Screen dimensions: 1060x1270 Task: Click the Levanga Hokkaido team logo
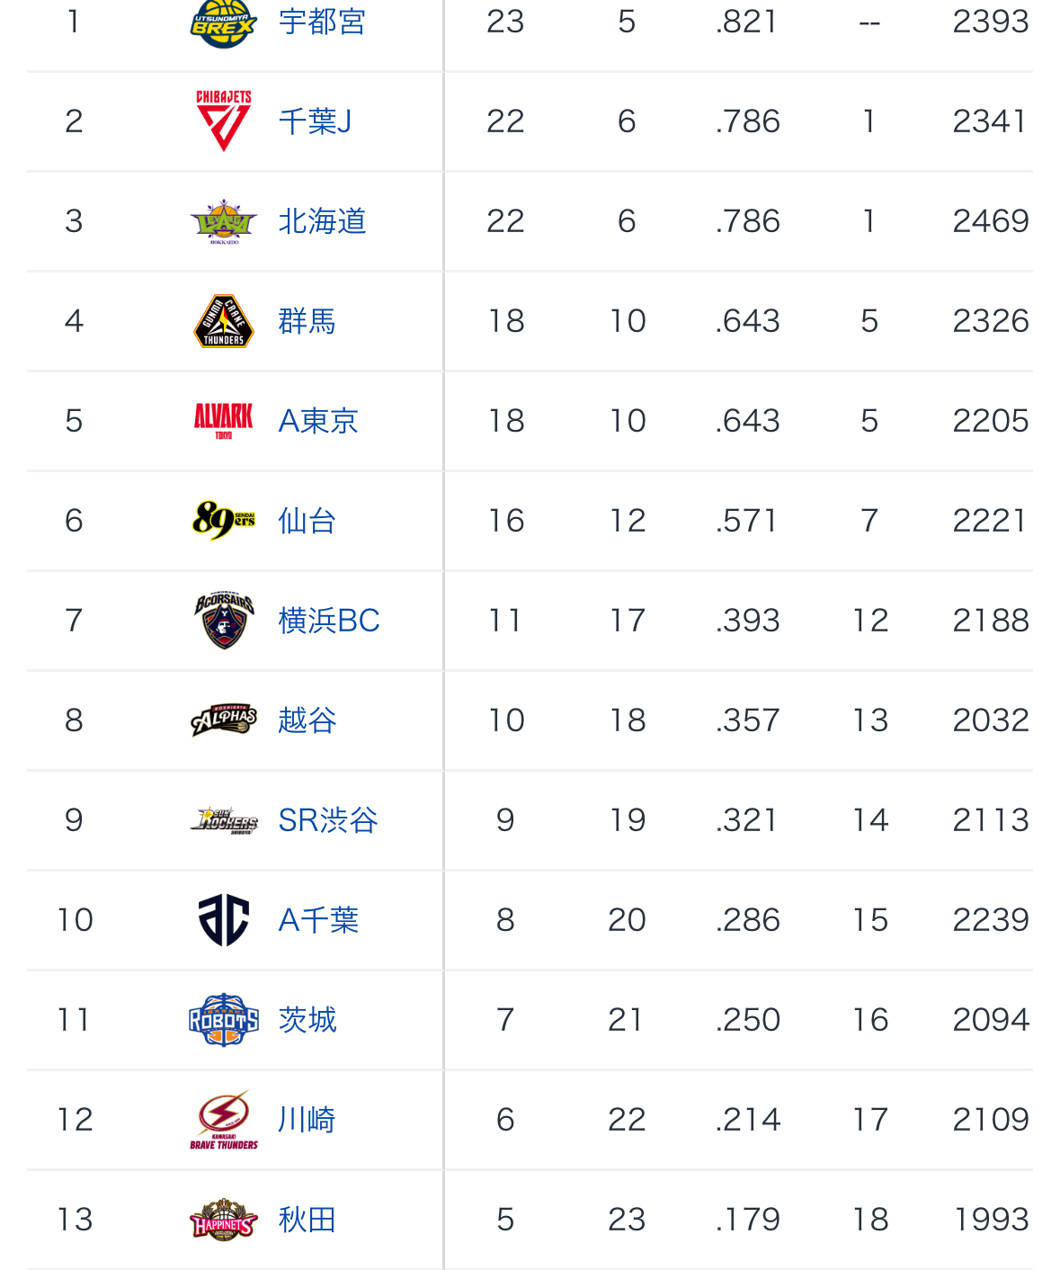point(223,221)
